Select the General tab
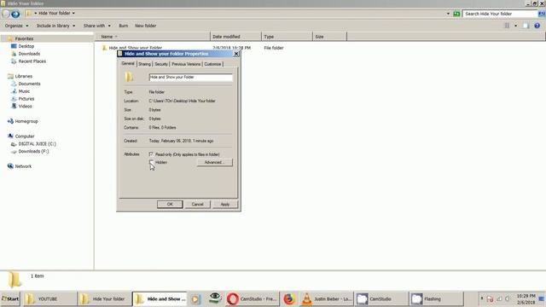Image resolution: width=546 pixels, height=307 pixels. pyautogui.click(x=128, y=64)
